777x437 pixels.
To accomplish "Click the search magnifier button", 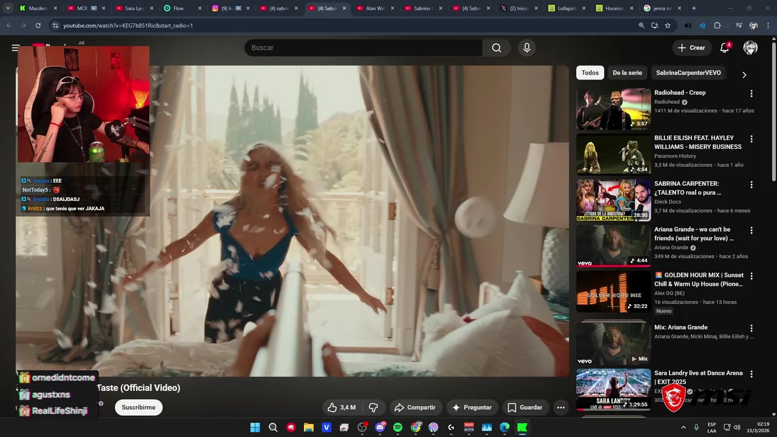I will point(497,48).
